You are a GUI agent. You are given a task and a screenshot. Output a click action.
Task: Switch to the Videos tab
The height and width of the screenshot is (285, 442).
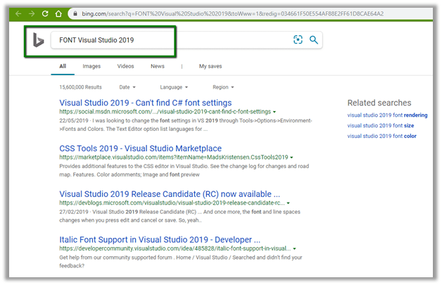click(125, 66)
